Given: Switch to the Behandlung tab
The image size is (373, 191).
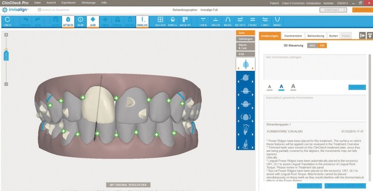Looking at the screenshot, I should (316, 36).
